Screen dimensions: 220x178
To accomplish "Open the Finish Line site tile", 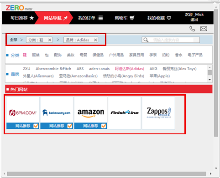I will [125, 113].
